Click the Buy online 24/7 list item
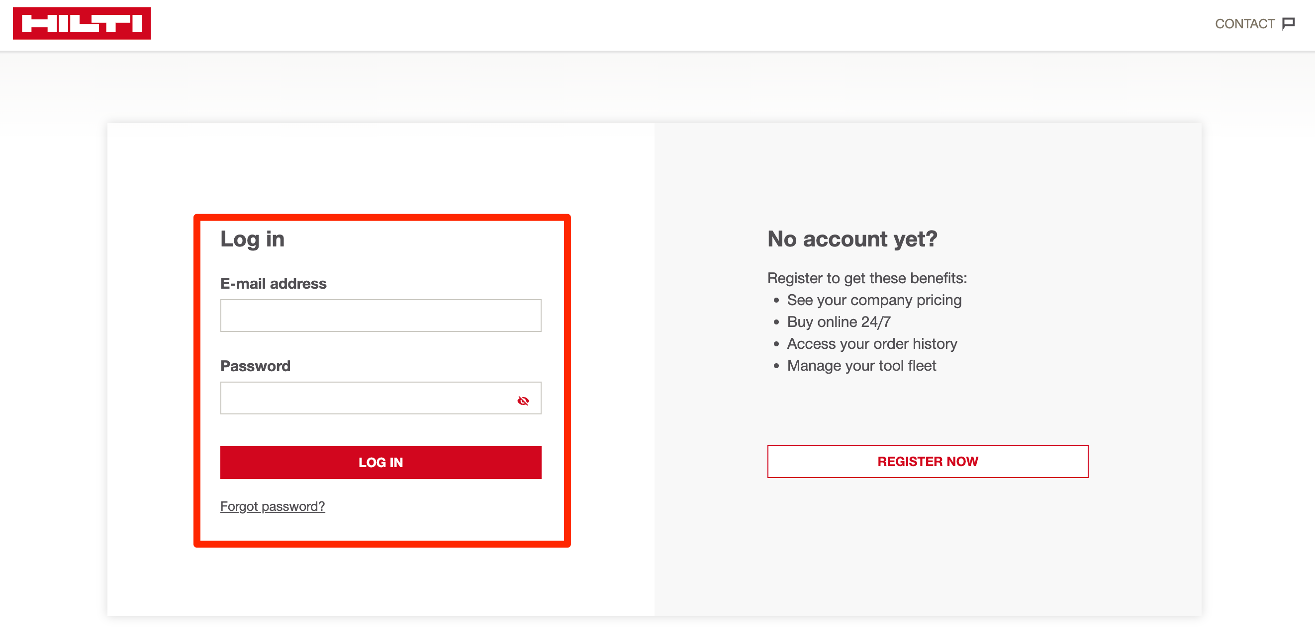The image size is (1315, 637). [838, 322]
